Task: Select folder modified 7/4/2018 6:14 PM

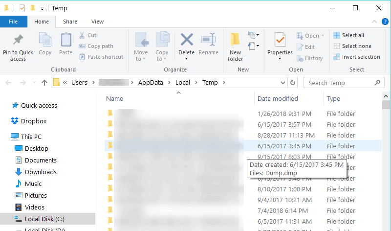Action: tap(243, 210)
